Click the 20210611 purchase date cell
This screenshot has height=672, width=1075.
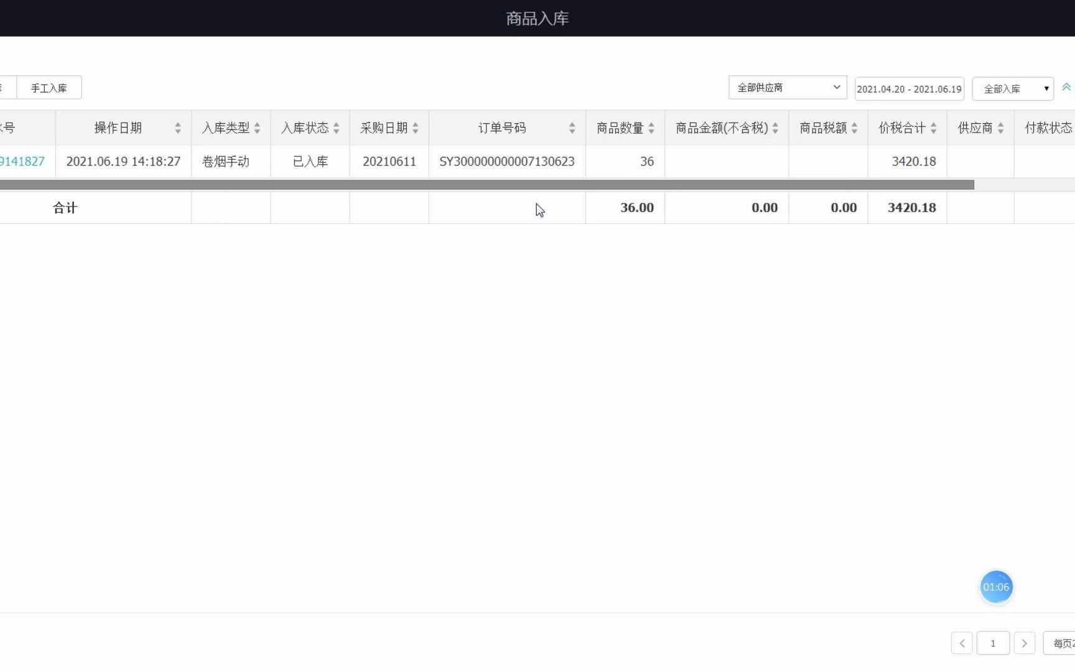[x=389, y=161]
